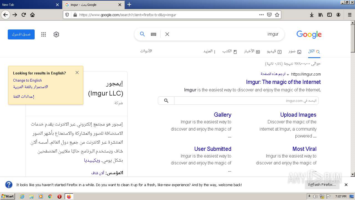Go forward using the browser forward arrow
The image size is (355, 200).
(x=15, y=15)
